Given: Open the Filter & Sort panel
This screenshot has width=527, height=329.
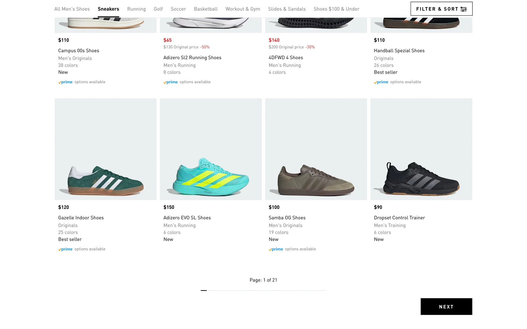Looking at the screenshot, I should point(441,9).
